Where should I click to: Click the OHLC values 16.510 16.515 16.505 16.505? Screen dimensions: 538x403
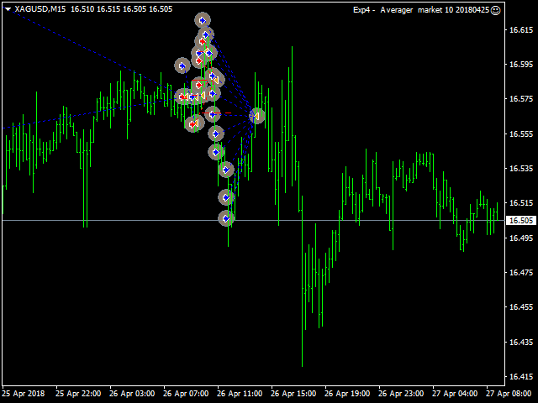point(121,9)
